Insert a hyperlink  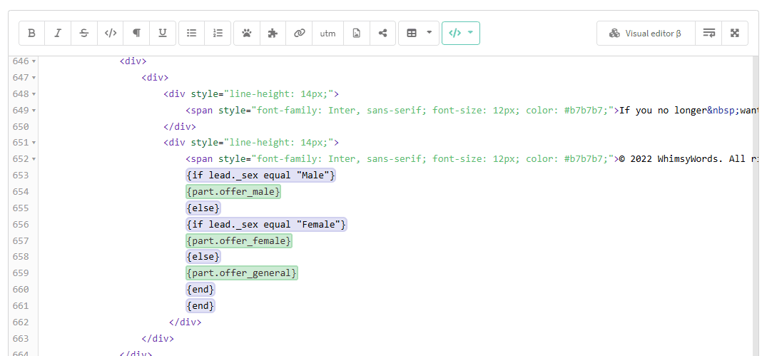tap(299, 34)
